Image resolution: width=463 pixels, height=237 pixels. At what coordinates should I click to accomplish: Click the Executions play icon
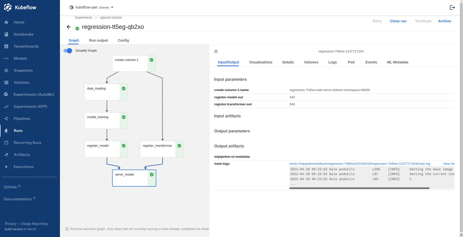click(x=6, y=167)
